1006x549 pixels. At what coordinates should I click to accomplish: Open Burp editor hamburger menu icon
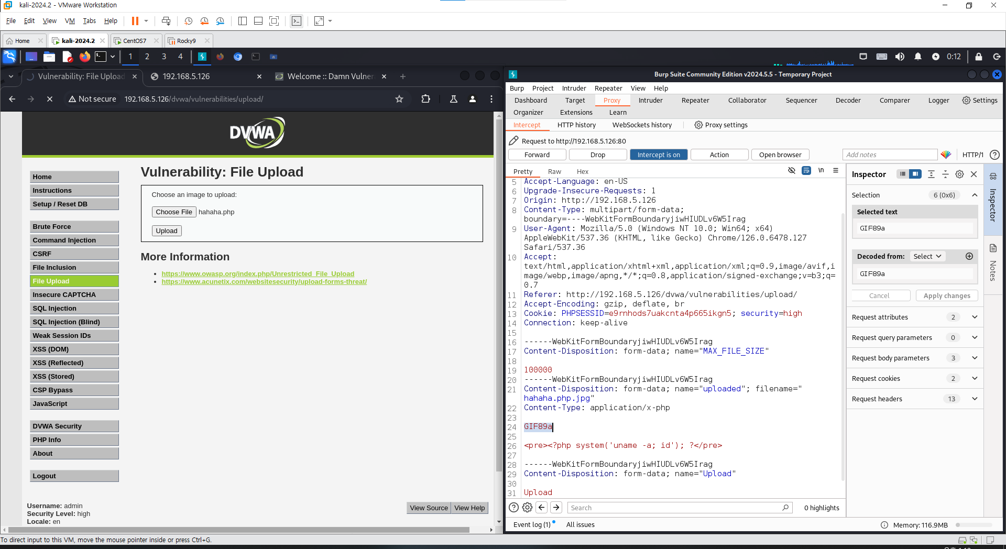[836, 171]
